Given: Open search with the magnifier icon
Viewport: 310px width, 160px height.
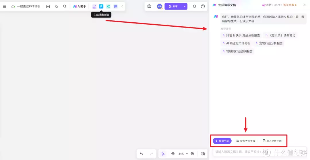Looking at the screenshot, I should 65,6.
